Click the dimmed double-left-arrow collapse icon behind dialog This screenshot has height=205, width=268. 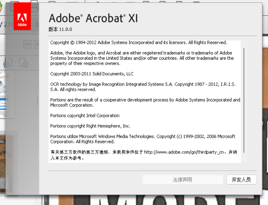[28, 45]
